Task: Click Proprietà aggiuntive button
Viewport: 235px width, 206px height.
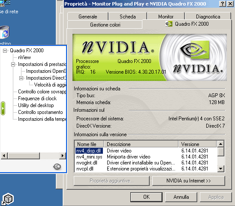Action: pyautogui.click(x=111, y=181)
